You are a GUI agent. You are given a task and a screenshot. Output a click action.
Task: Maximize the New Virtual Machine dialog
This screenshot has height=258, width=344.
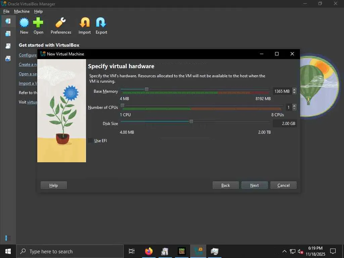277,54
